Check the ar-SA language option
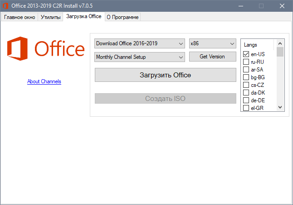The height and width of the screenshot is (205, 293). point(246,70)
